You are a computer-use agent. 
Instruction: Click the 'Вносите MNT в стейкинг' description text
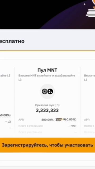[x=47, y=78]
